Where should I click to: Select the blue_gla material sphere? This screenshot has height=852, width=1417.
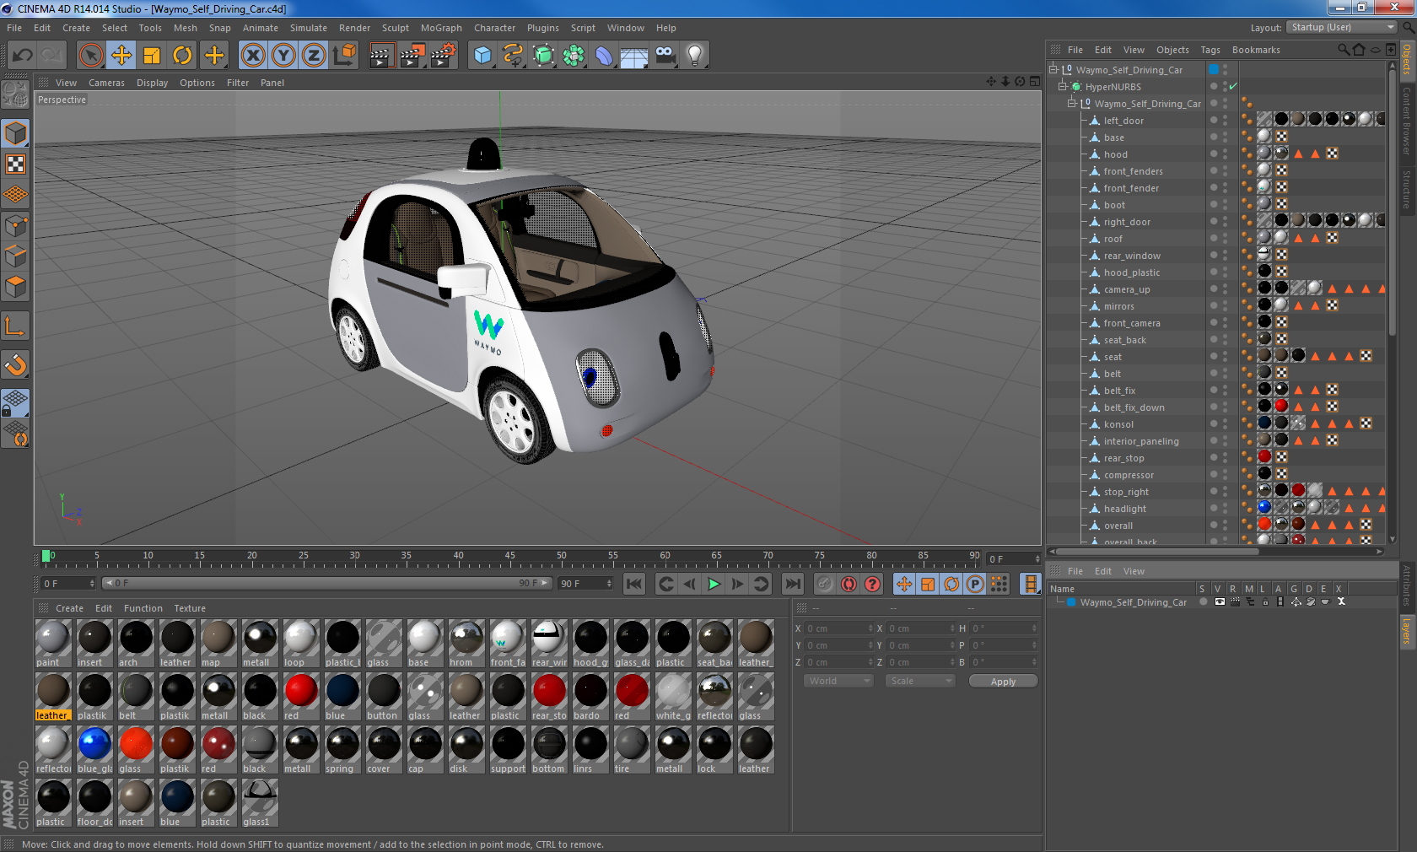click(x=94, y=749)
